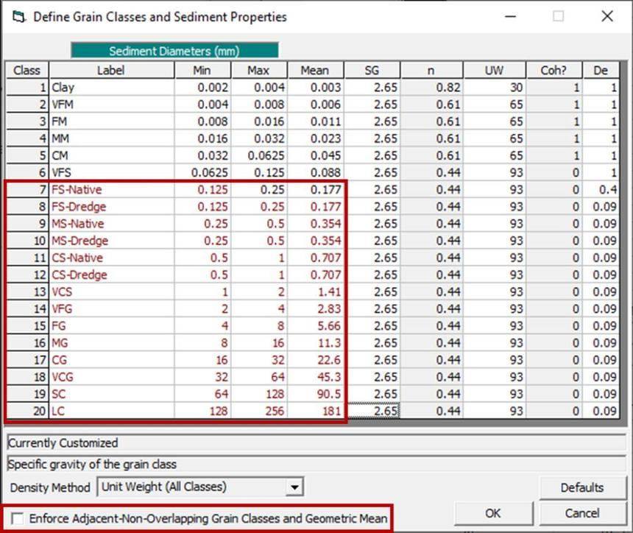Select the LC label cell
Screen dimensions: 633x533
click(x=111, y=411)
